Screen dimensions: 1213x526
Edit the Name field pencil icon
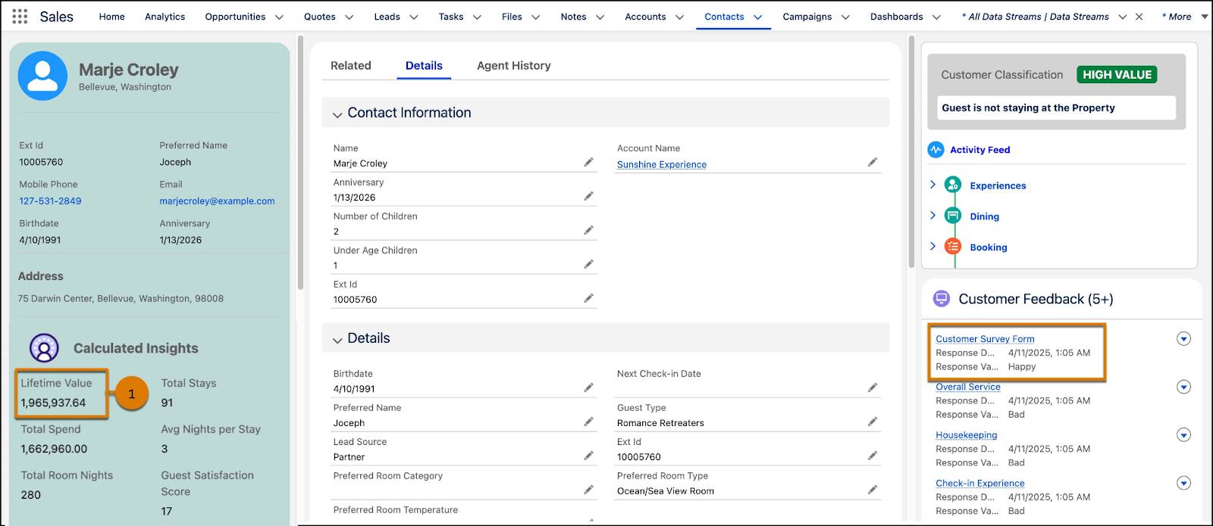(x=588, y=162)
